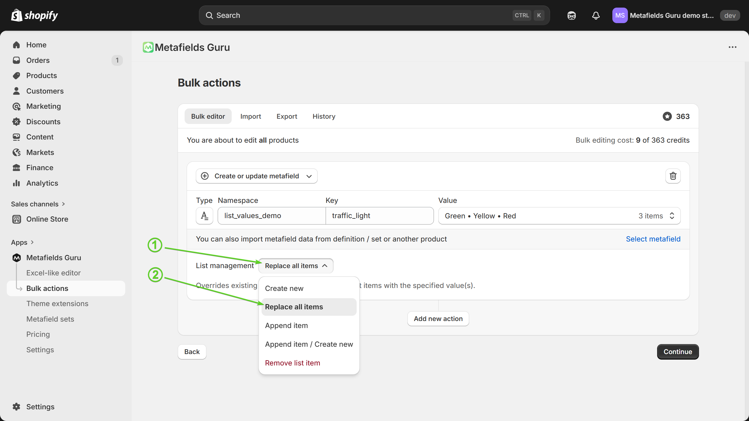The image size is (749, 421).
Task: Go to Analytics in the sidebar
Action: pyautogui.click(x=42, y=183)
